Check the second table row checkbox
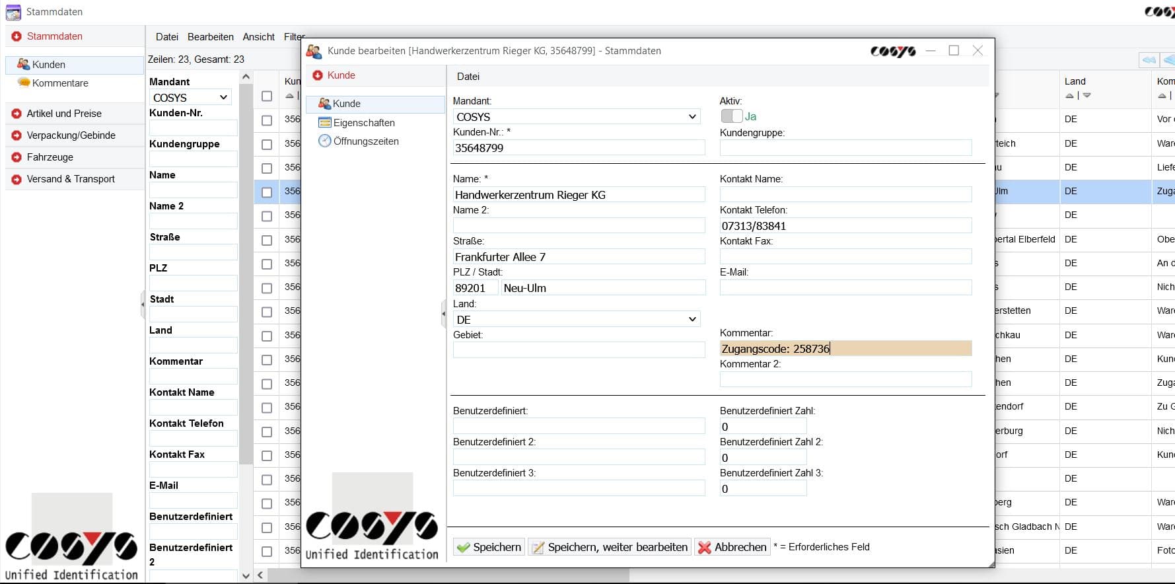This screenshot has width=1175, height=584. (x=267, y=144)
